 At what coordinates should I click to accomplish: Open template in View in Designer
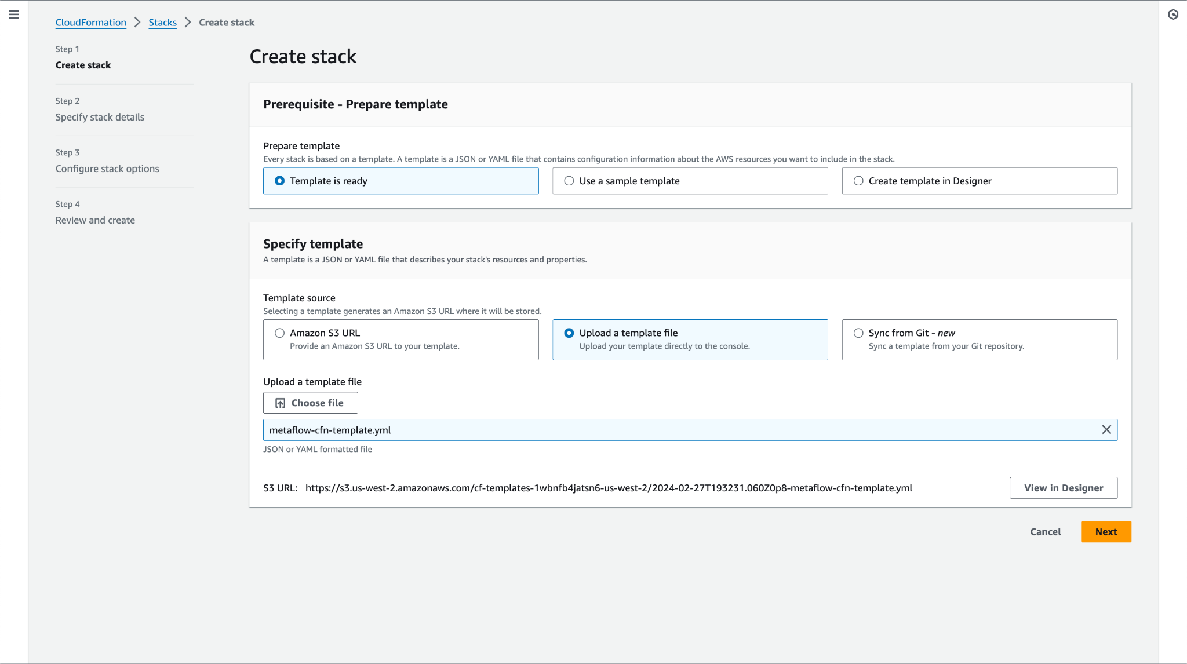1063,487
